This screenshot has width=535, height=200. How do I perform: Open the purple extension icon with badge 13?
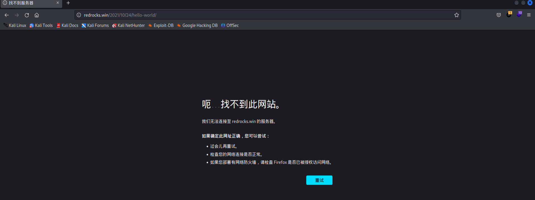click(519, 14)
